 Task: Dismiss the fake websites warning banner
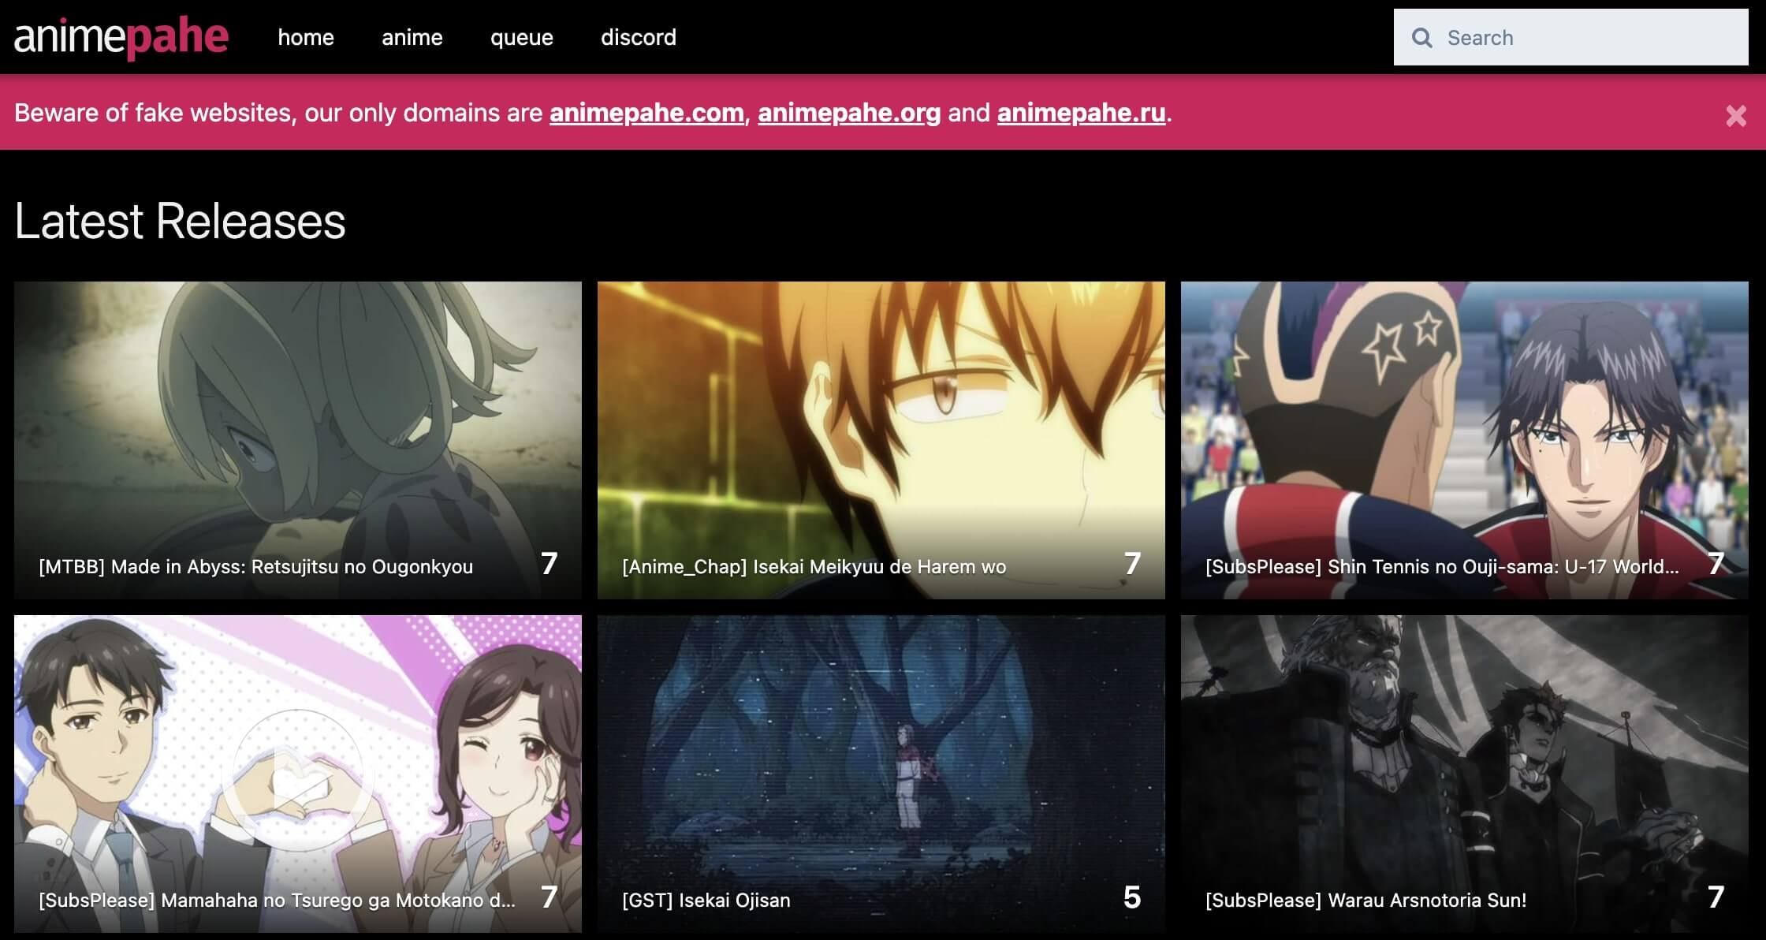click(x=1734, y=115)
